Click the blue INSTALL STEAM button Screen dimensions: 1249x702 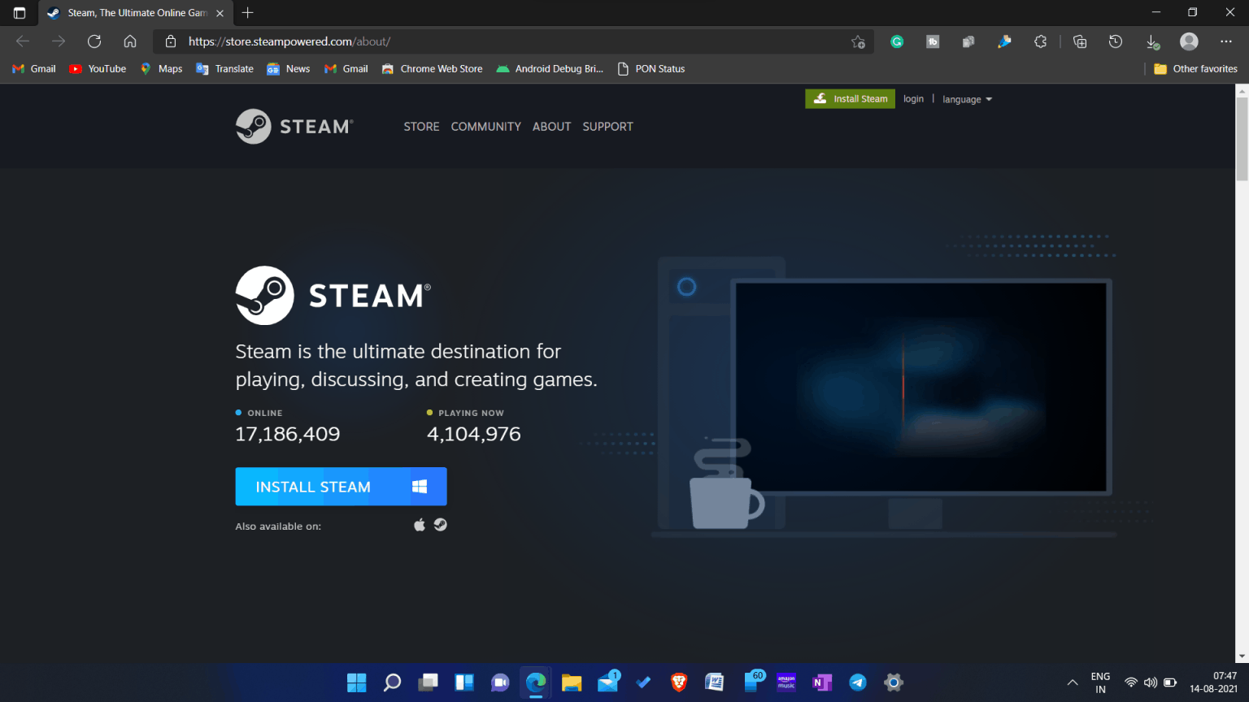(x=341, y=487)
